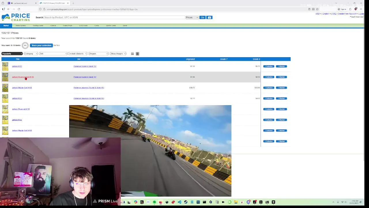Open the LEGO Sets nav tab
The height and width of the screenshot is (208, 369).
(83, 25)
